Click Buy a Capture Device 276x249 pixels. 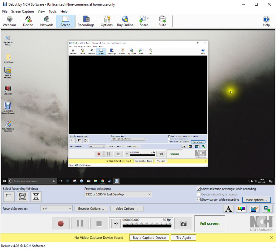coord(149,237)
